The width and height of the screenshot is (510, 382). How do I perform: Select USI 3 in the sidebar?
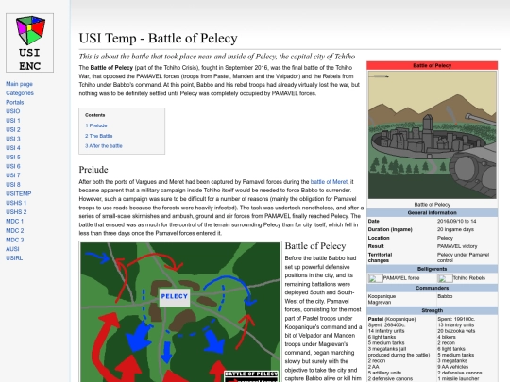(x=12, y=139)
